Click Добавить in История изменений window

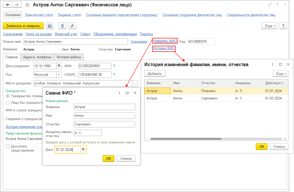(x=155, y=73)
